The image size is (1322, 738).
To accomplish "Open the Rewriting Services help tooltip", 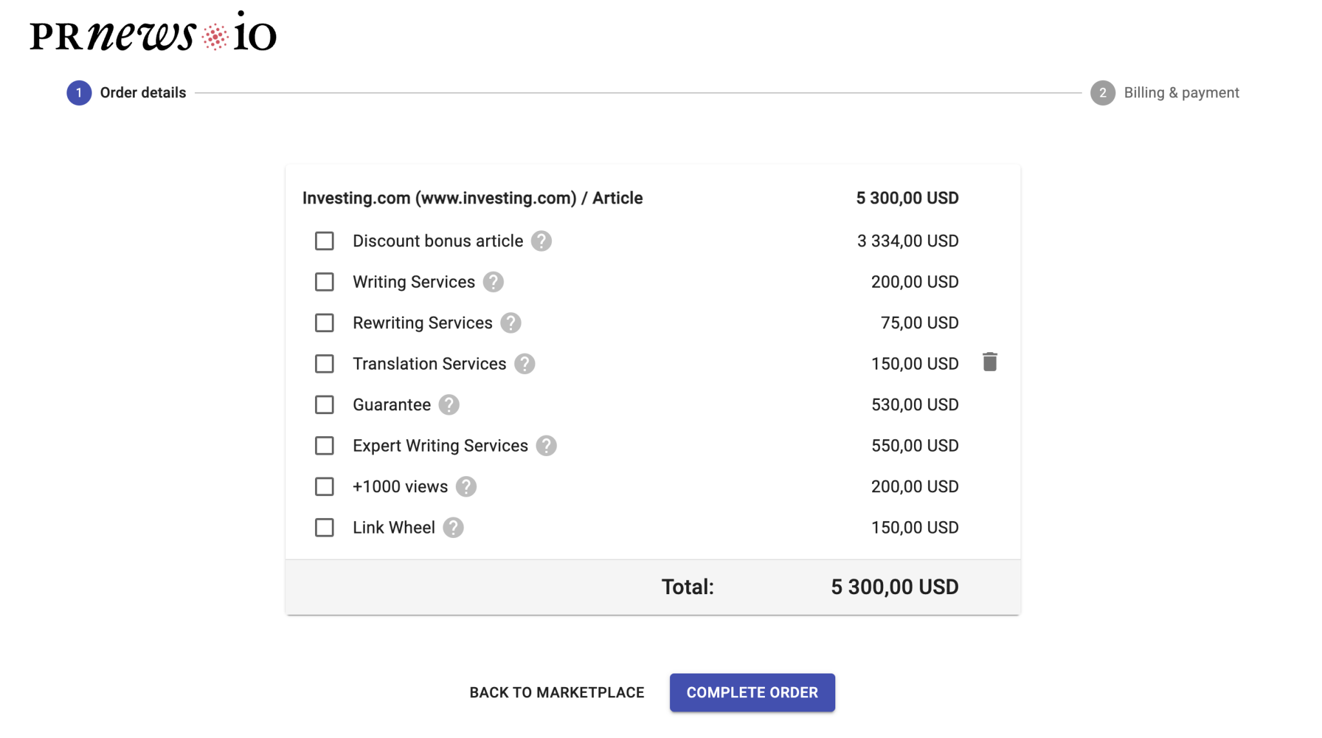I will tap(510, 323).
